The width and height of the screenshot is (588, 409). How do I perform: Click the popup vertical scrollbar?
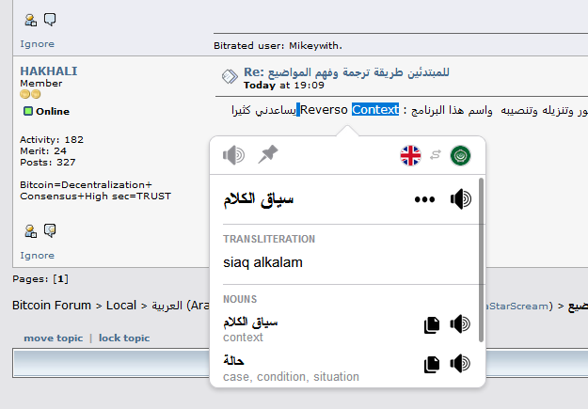(x=481, y=260)
